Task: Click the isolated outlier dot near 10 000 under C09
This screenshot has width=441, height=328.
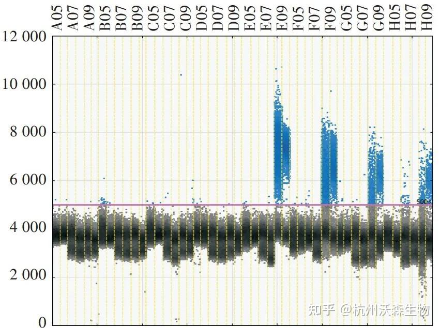Action: tap(181, 75)
